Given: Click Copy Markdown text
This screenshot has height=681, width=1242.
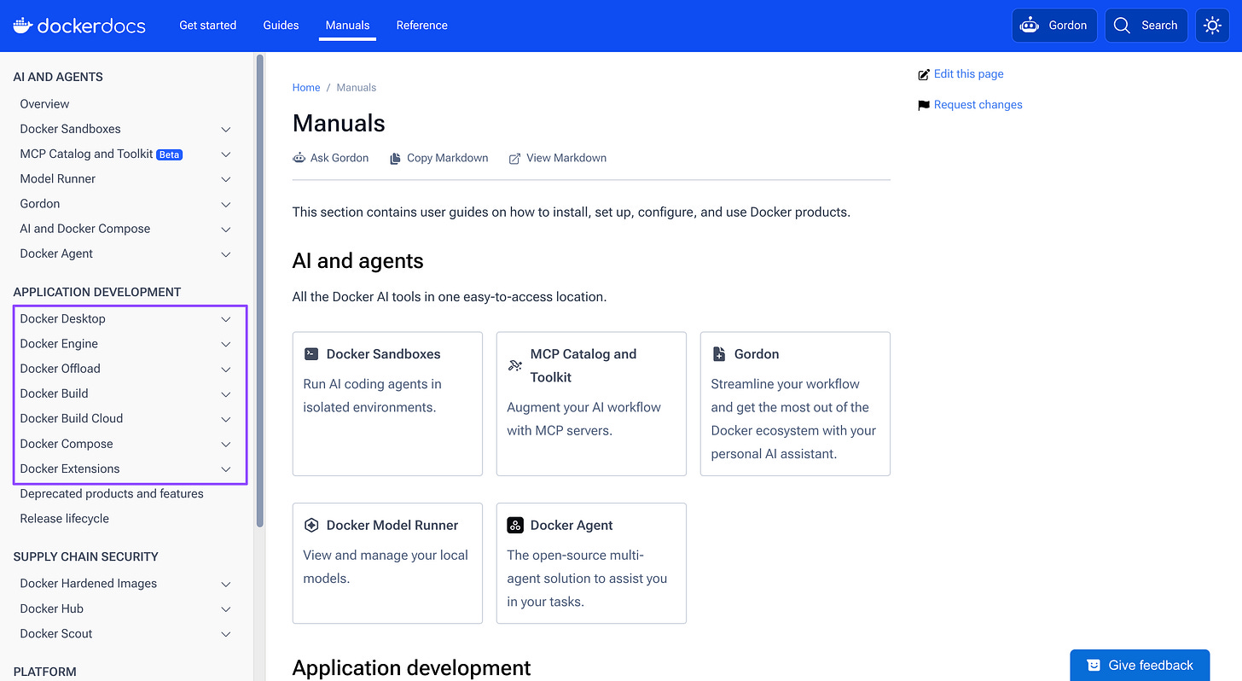Looking at the screenshot, I should pyautogui.click(x=448, y=158).
